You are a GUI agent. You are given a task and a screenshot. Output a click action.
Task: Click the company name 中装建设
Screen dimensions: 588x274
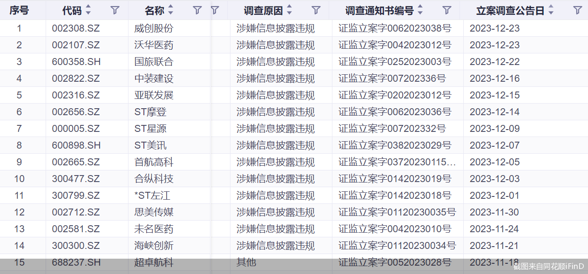pyautogui.click(x=154, y=78)
